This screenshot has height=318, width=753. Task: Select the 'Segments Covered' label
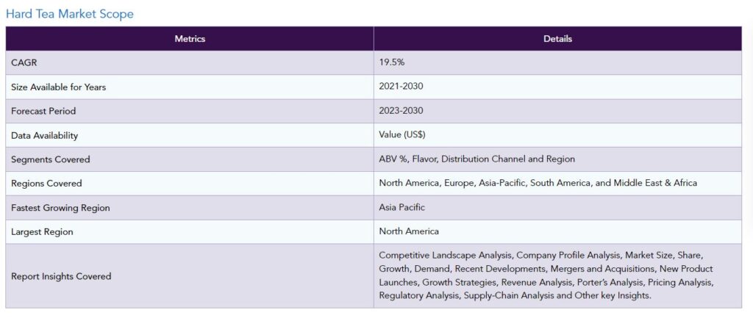coord(51,159)
